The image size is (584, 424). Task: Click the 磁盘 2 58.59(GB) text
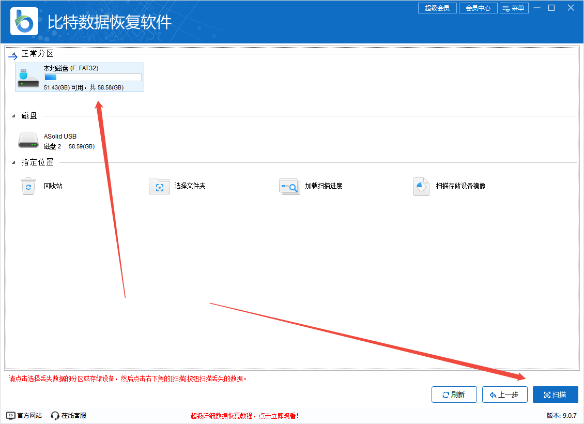coord(69,146)
